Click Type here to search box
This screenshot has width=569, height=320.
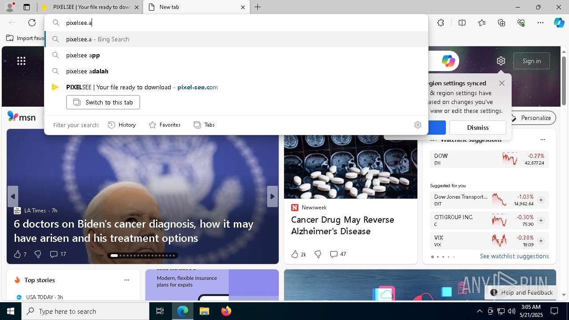point(85,311)
